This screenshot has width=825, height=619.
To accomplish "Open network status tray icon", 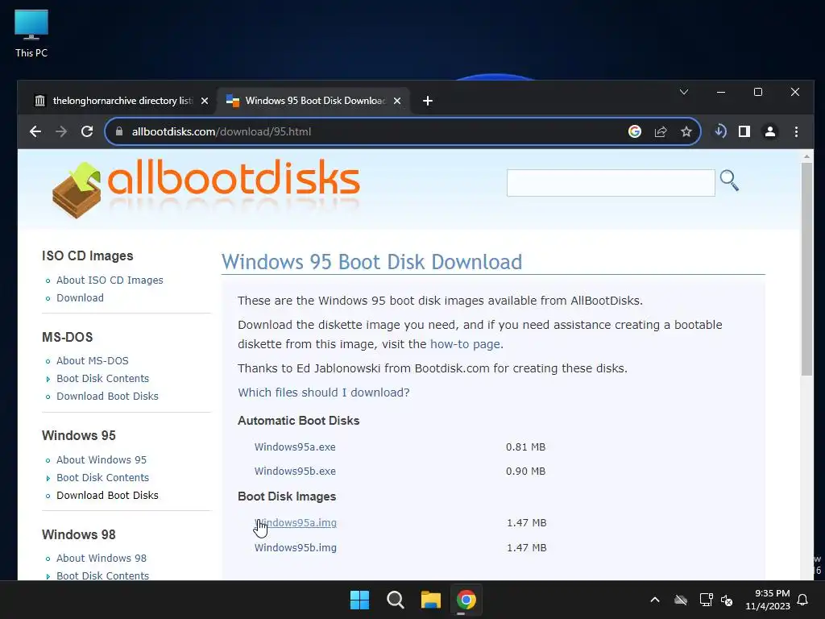I will point(706,600).
